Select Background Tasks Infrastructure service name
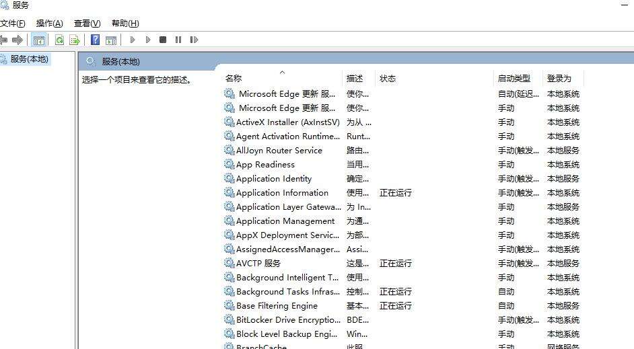Image resolution: width=634 pixels, height=349 pixels. pyautogui.click(x=288, y=292)
